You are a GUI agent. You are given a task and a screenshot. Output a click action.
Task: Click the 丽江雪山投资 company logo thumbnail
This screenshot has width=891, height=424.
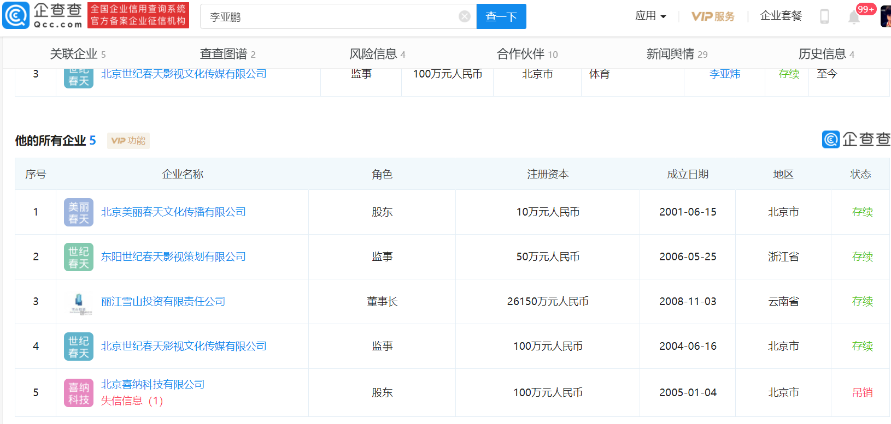79,302
